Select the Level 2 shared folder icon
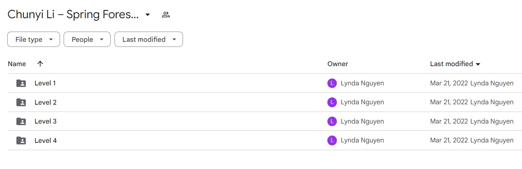Image resolution: width=522 pixels, height=169 pixels. click(21, 102)
